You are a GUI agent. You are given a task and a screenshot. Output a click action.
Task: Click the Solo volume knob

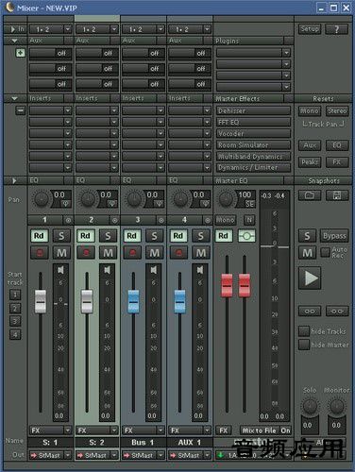310,406
